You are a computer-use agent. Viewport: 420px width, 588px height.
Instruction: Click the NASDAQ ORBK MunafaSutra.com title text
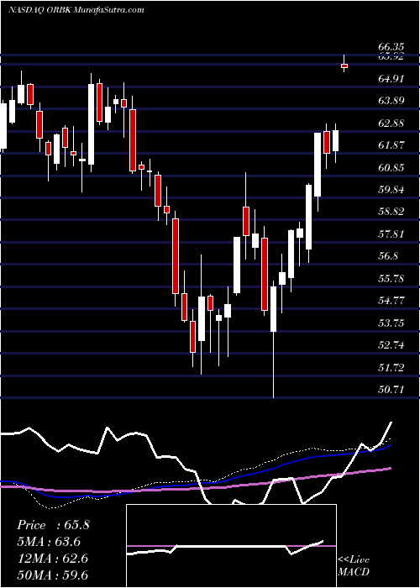(x=76, y=10)
